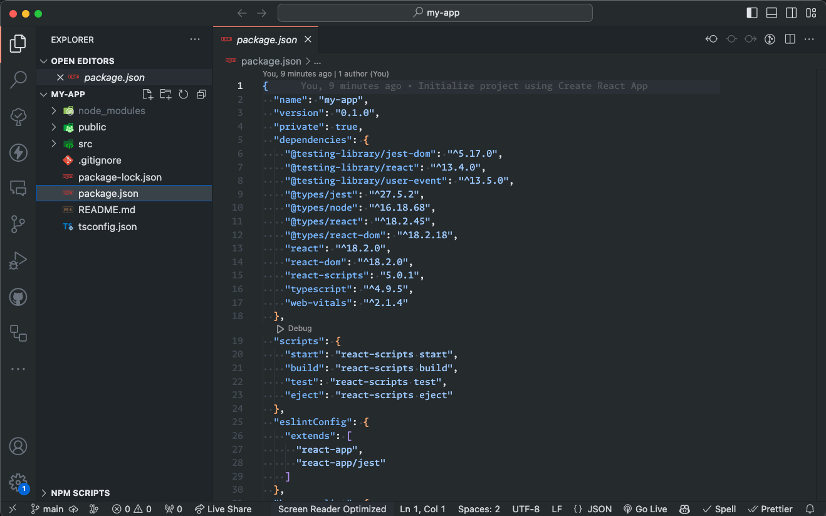
Task: Open the Manage gear icon
Action: [x=18, y=482]
